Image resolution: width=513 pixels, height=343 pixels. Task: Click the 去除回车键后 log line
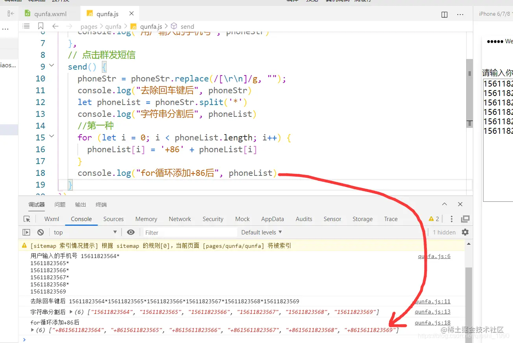click(x=165, y=301)
